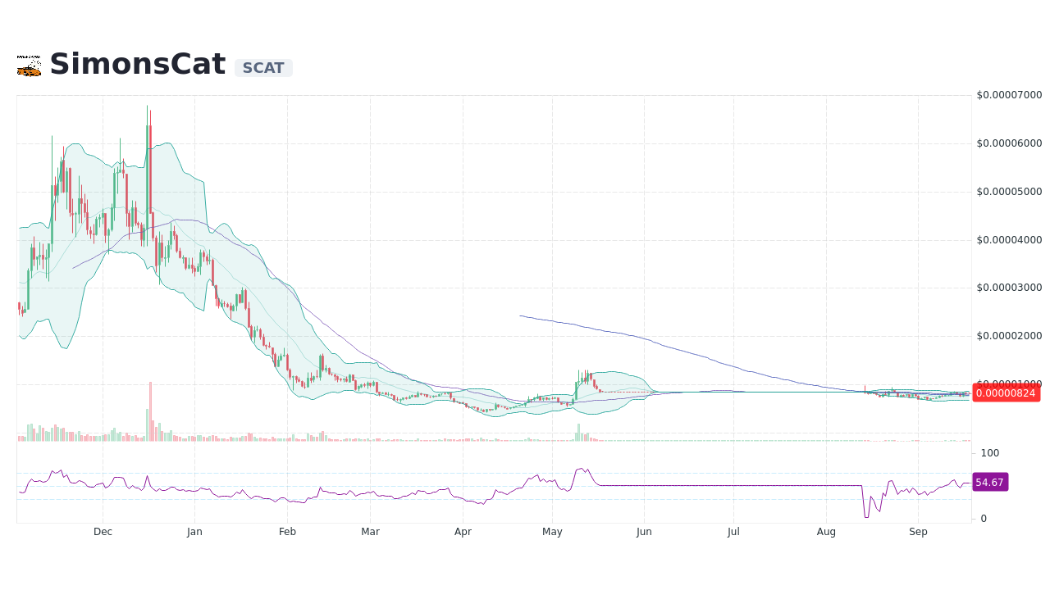Toggle the $0.00007000 price axis label
The image size is (1050, 590).
[x=1008, y=95]
